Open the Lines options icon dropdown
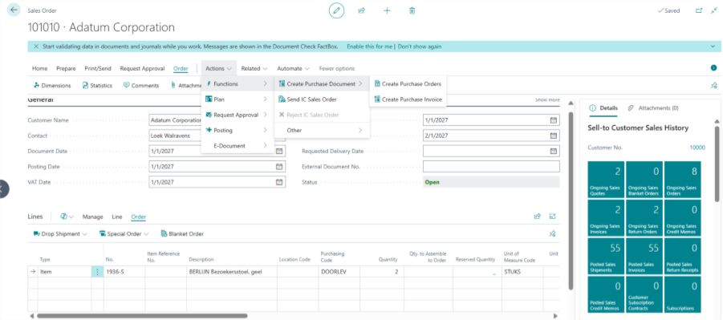Viewport: 723px width, 320px height. [x=67, y=217]
